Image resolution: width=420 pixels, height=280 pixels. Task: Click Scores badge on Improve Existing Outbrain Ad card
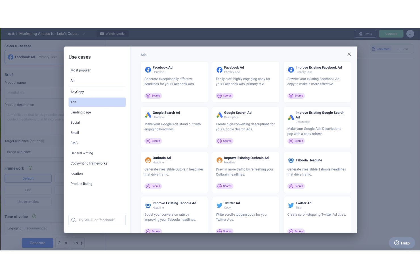[x=225, y=186]
